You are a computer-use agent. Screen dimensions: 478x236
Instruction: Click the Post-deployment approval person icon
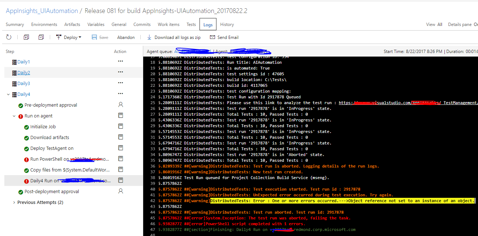click(121, 191)
